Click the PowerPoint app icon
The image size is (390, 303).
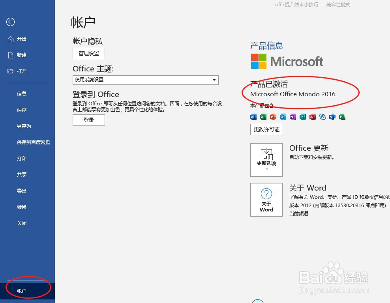(273, 116)
